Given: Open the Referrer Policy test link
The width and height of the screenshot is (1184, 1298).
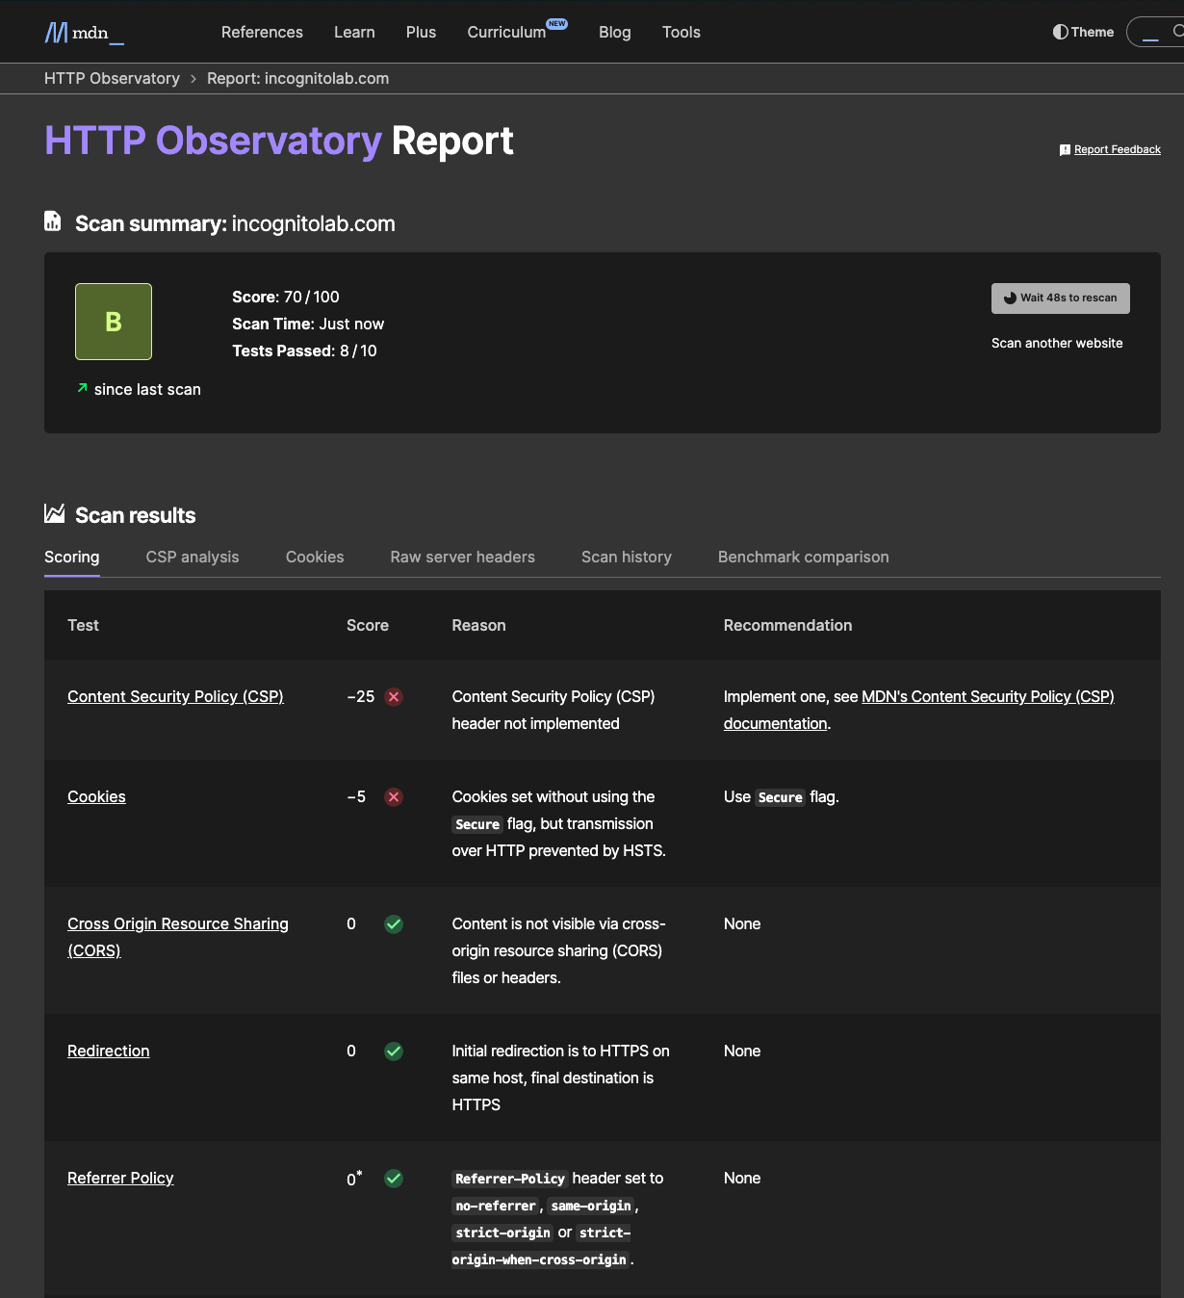Looking at the screenshot, I should click(120, 1178).
